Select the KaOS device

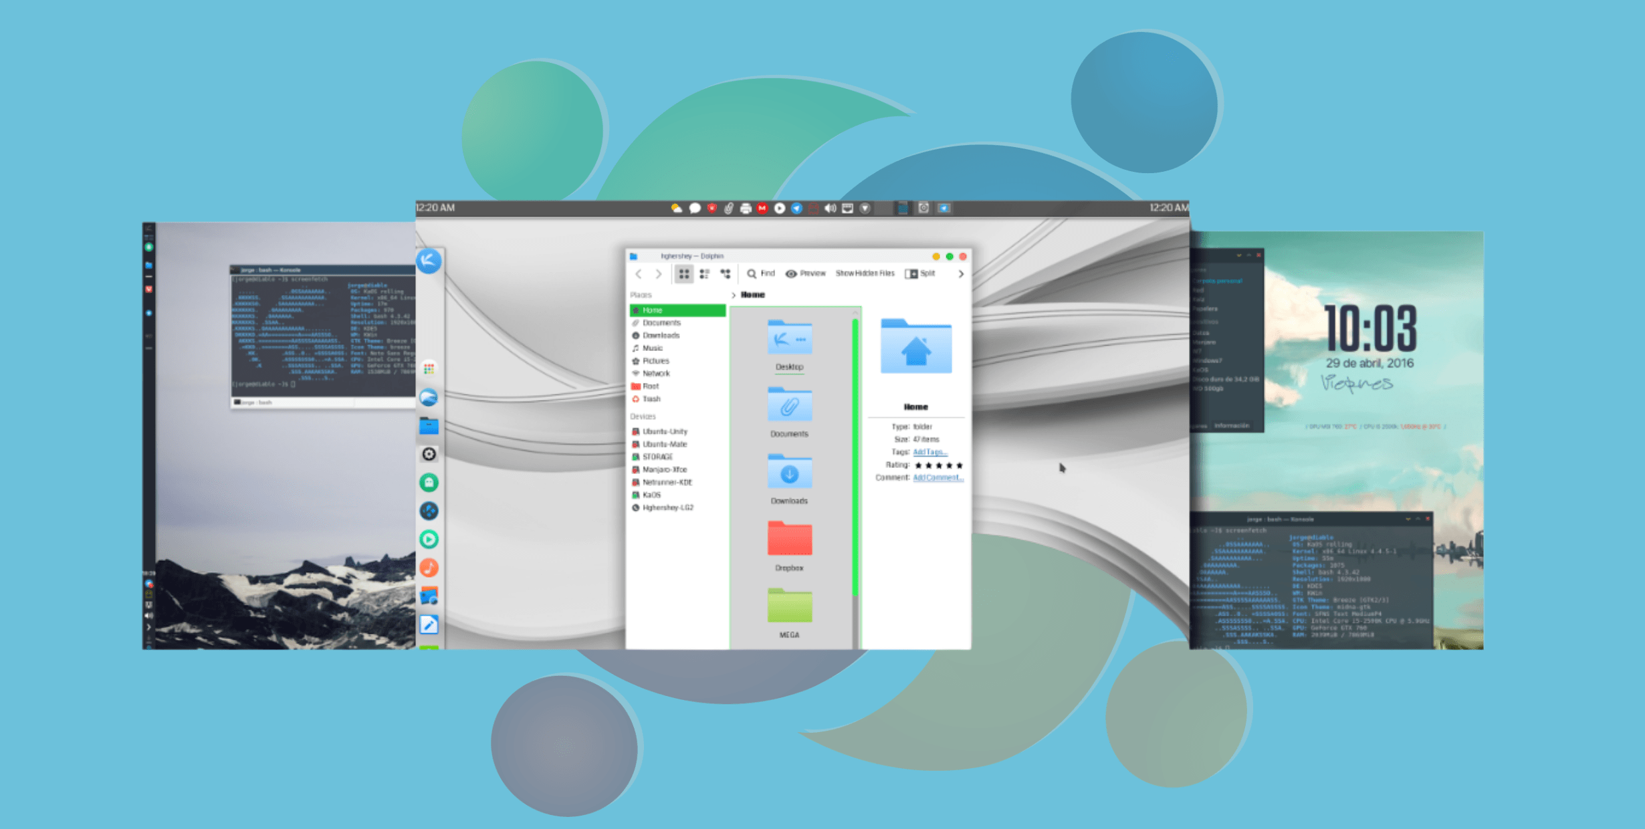tap(677, 495)
